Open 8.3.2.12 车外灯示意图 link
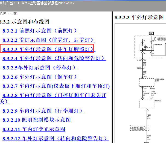The image size is (166, 143). (x=56, y=138)
